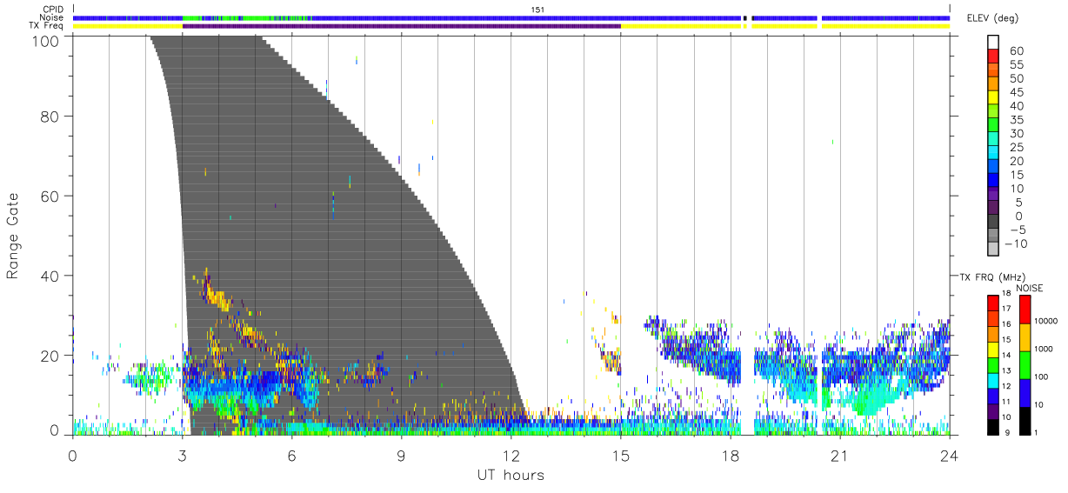Click the "UT hours" x-axis title
1068x493 pixels.
coord(510,475)
